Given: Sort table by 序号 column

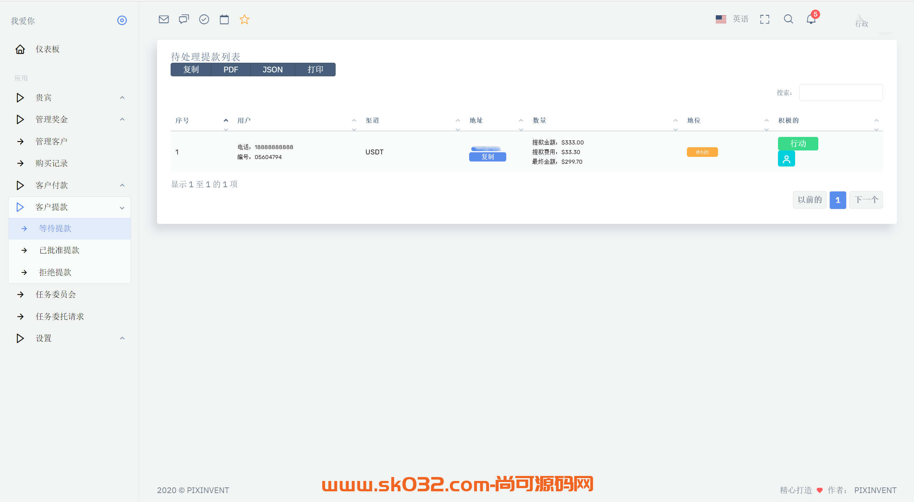Looking at the screenshot, I should 202,121.
